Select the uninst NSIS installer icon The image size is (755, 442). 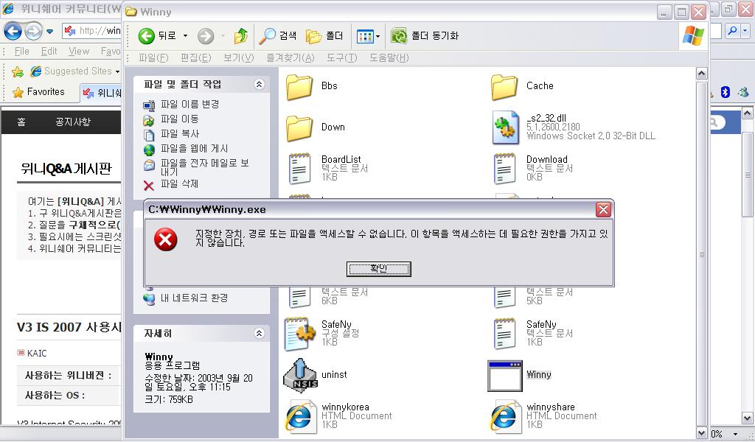click(x=300, y=376)
